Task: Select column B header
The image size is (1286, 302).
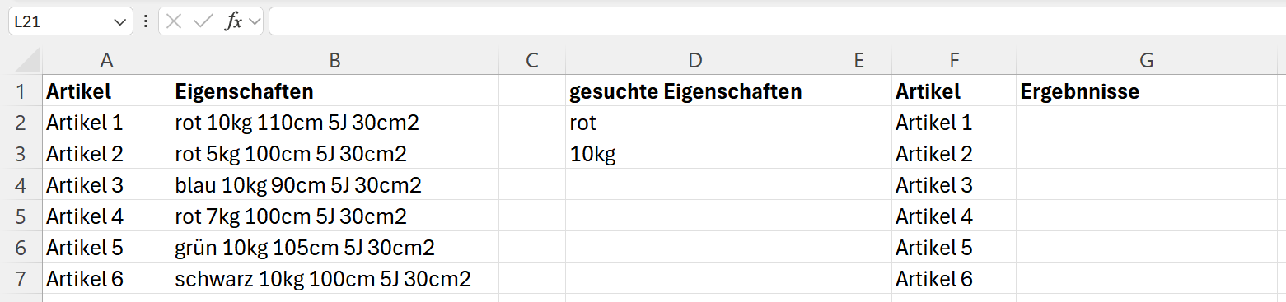Action: click(x=334, y=60)
